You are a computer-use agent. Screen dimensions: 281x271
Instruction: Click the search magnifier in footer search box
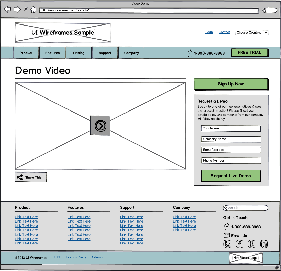[226, 208]
